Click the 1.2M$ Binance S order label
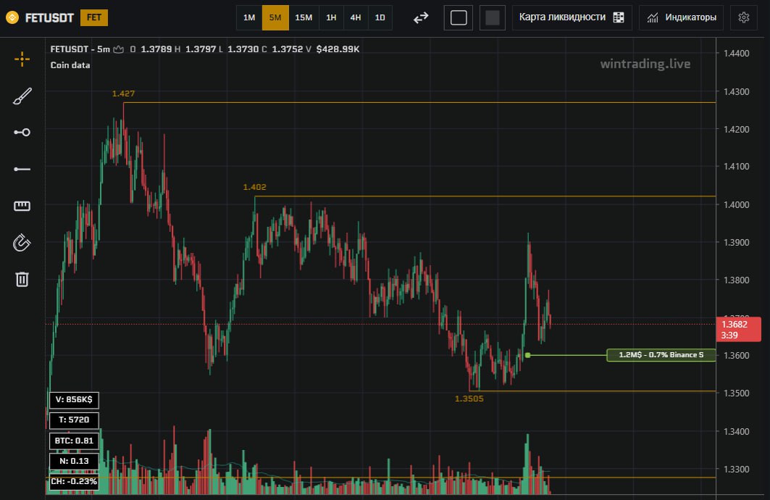This screenshot has height=500, width=770. coord(661,355)
